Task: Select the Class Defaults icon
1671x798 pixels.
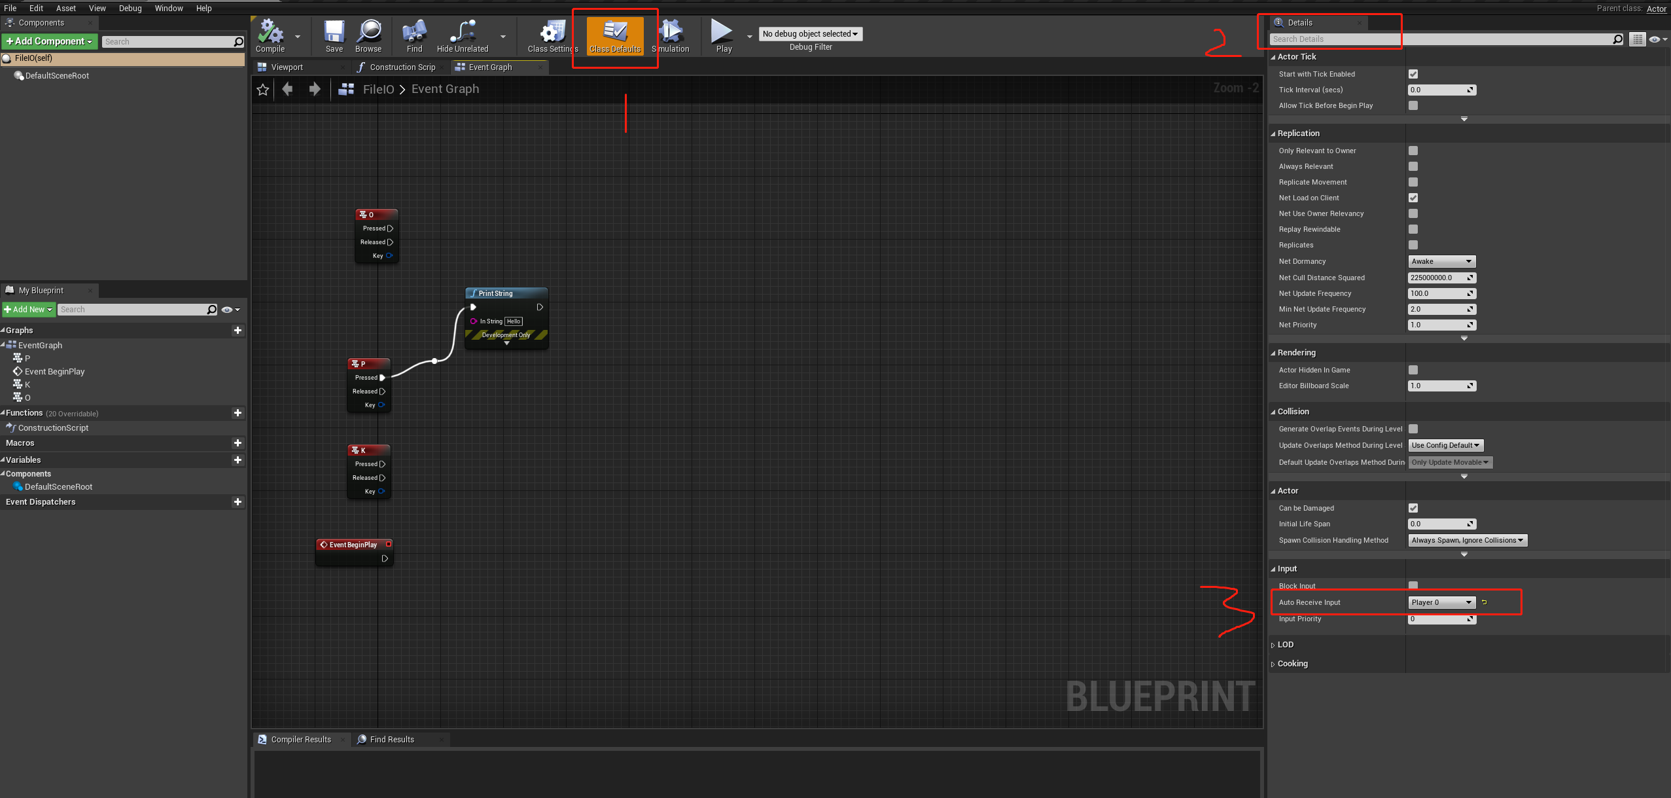Action: tap(614, 33)
